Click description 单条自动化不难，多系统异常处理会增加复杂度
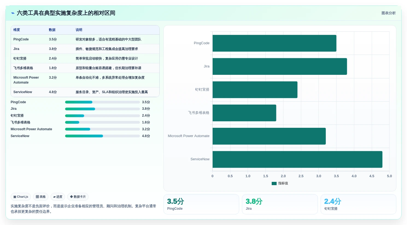The image size is (407, 225). tap(110, 78)
